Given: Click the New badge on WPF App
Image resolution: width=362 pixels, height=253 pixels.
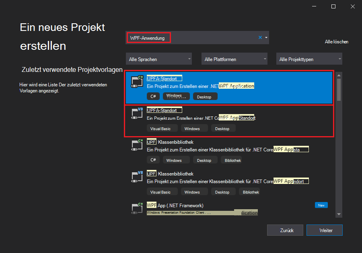Looking at the screenshot, I should point(321,205).
